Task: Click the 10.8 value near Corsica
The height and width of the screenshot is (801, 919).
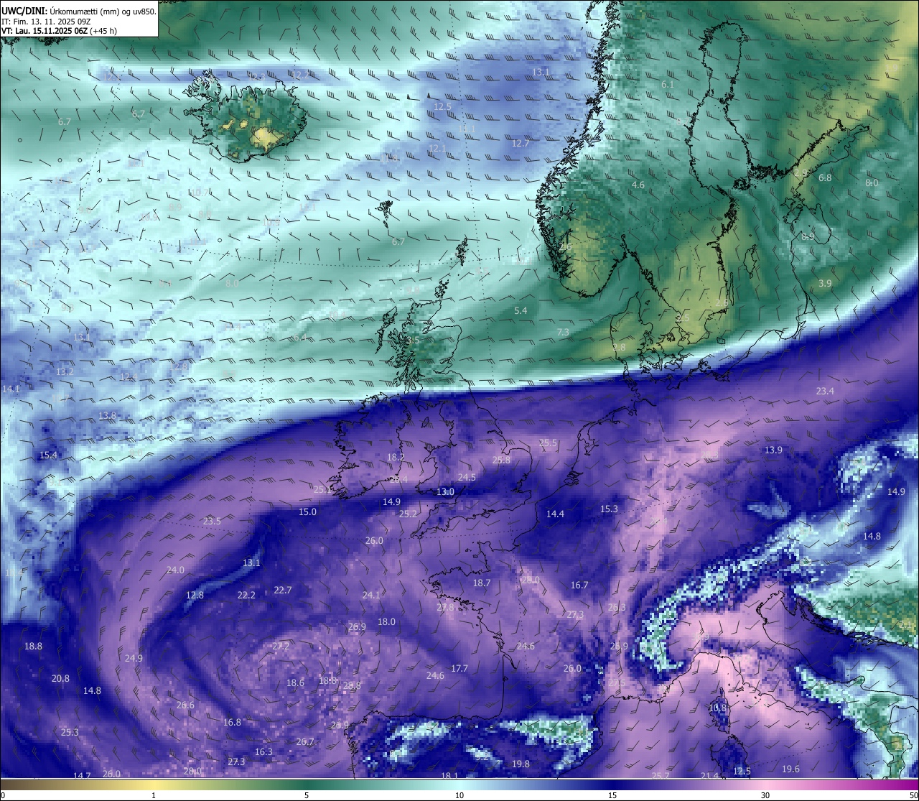Action: [717, 708]
